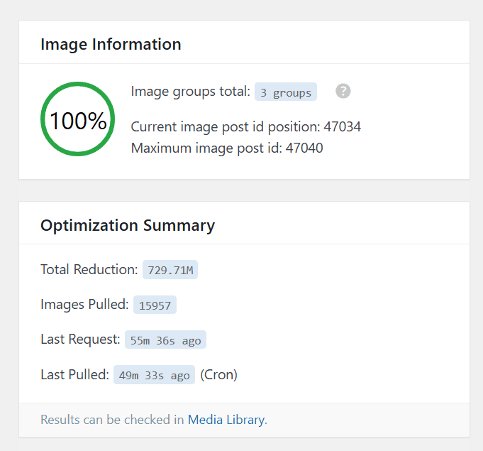Click the '49m 33s ago' last pulled value
Image resolution: width=483 pixels, height=451 pixels.
pyautogui.click(x=154, y=375)
